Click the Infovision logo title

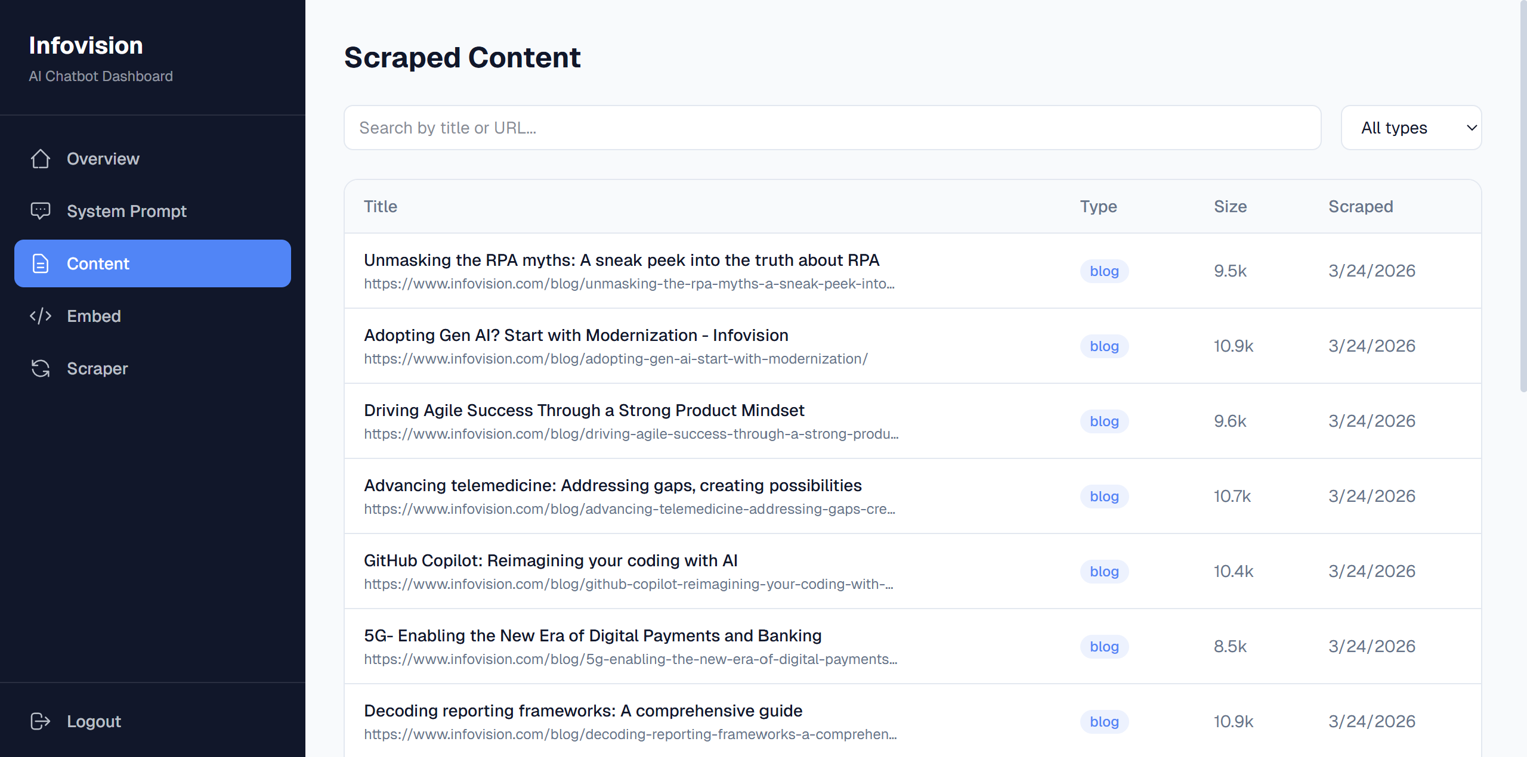coord(86,45)
